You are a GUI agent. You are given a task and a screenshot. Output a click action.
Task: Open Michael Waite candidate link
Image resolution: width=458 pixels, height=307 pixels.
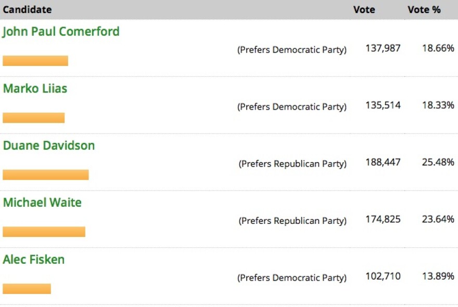tap(42, 203)
